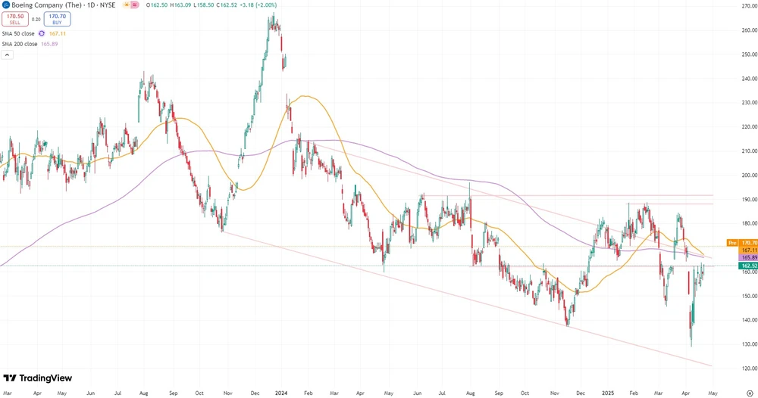Click the SMA 50 value 167.11 in the legend

pyautogui.click(x=58, y=34)
